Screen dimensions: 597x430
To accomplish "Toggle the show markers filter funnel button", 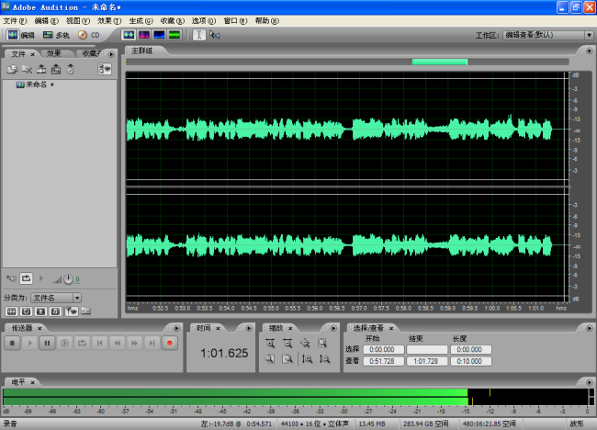I will [72, 311].
